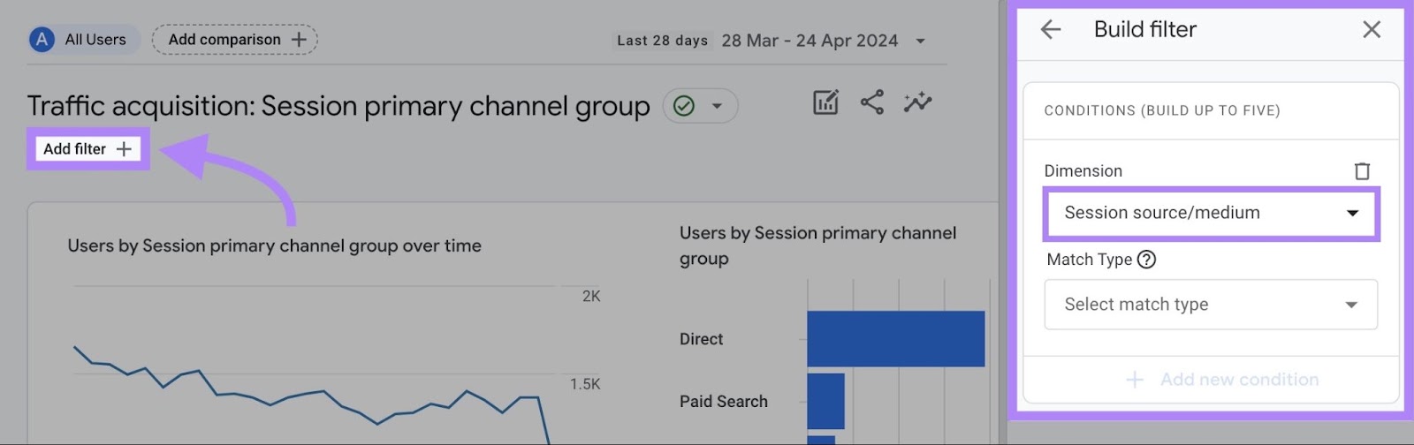1414x445 pixels.
Task: Click the Add filter button
Action: click(87, 149)
